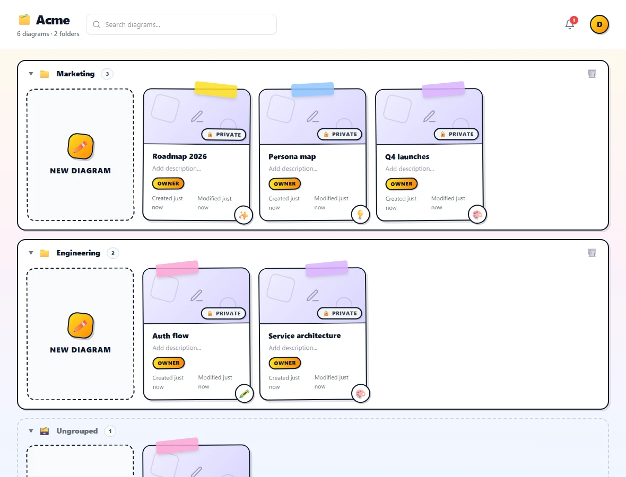Click the Service architecture title

[x=304, y=336]
